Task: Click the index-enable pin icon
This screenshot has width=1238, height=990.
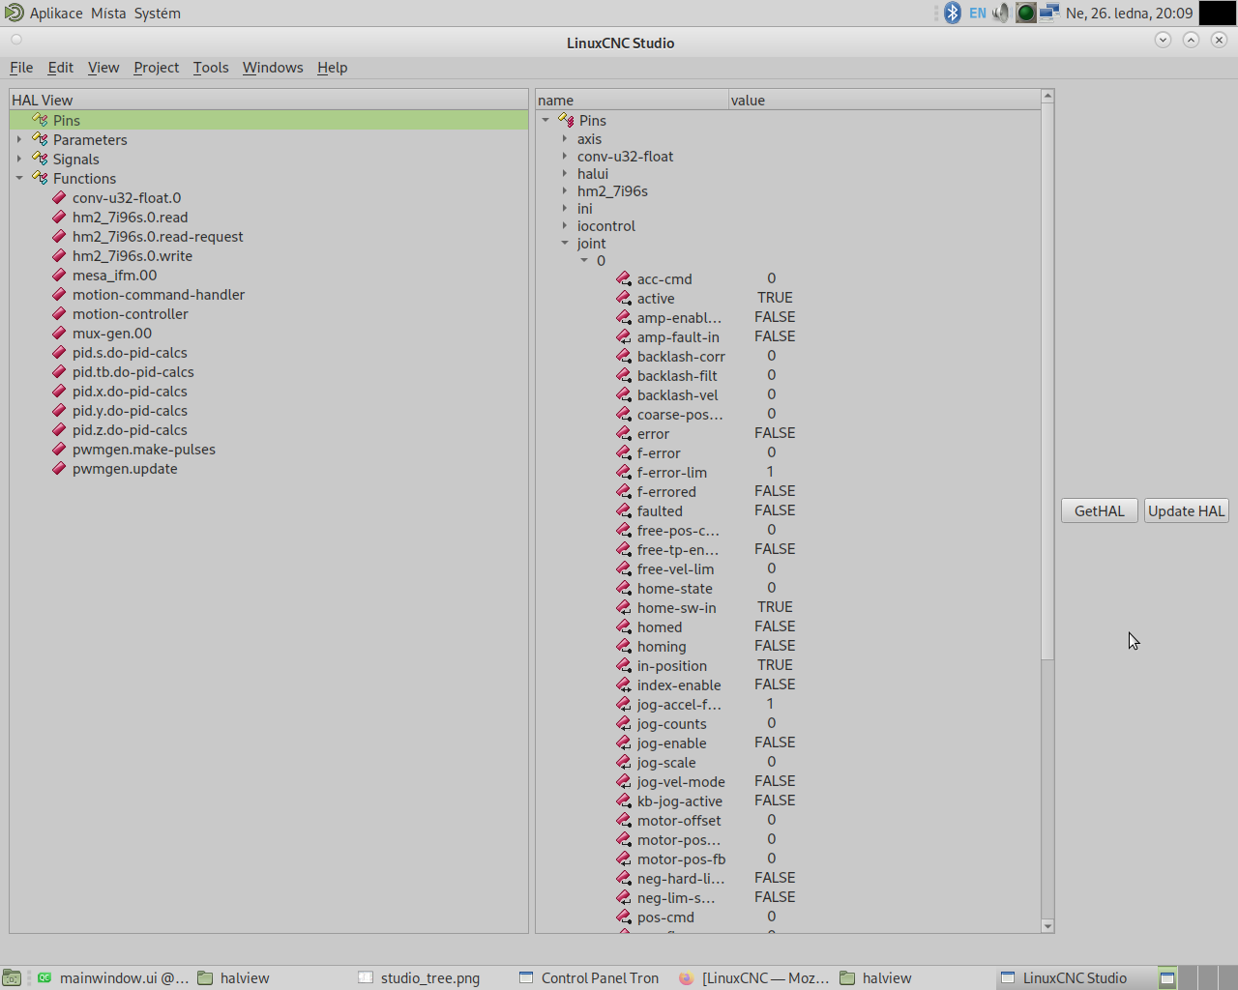Action: pyautogui.click(x=624, y=684)
